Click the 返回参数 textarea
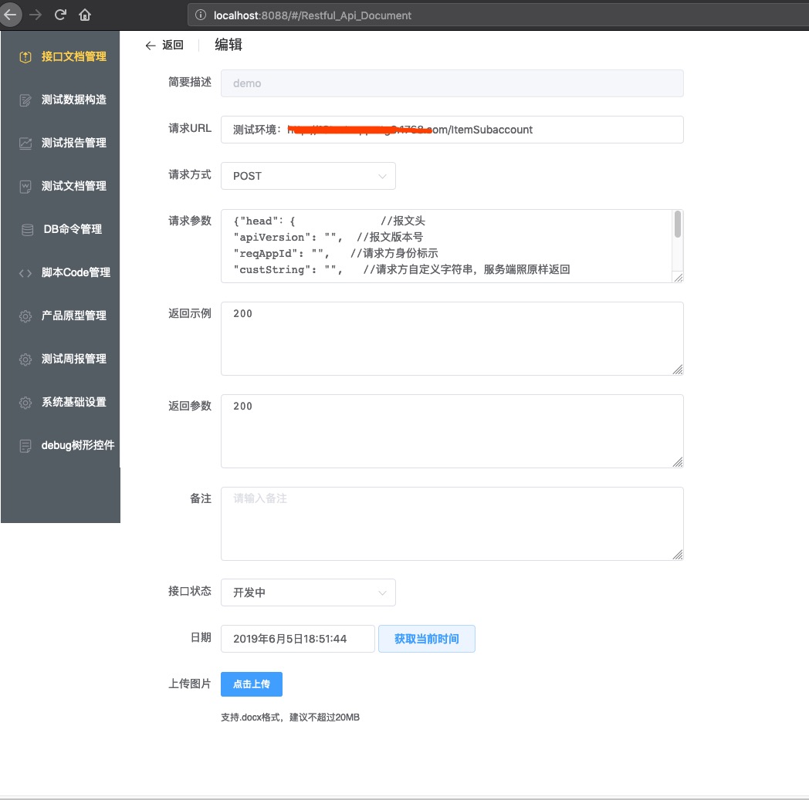Image resolution: width=809 pixels, height=800 pixels. (x=452, y=431)
